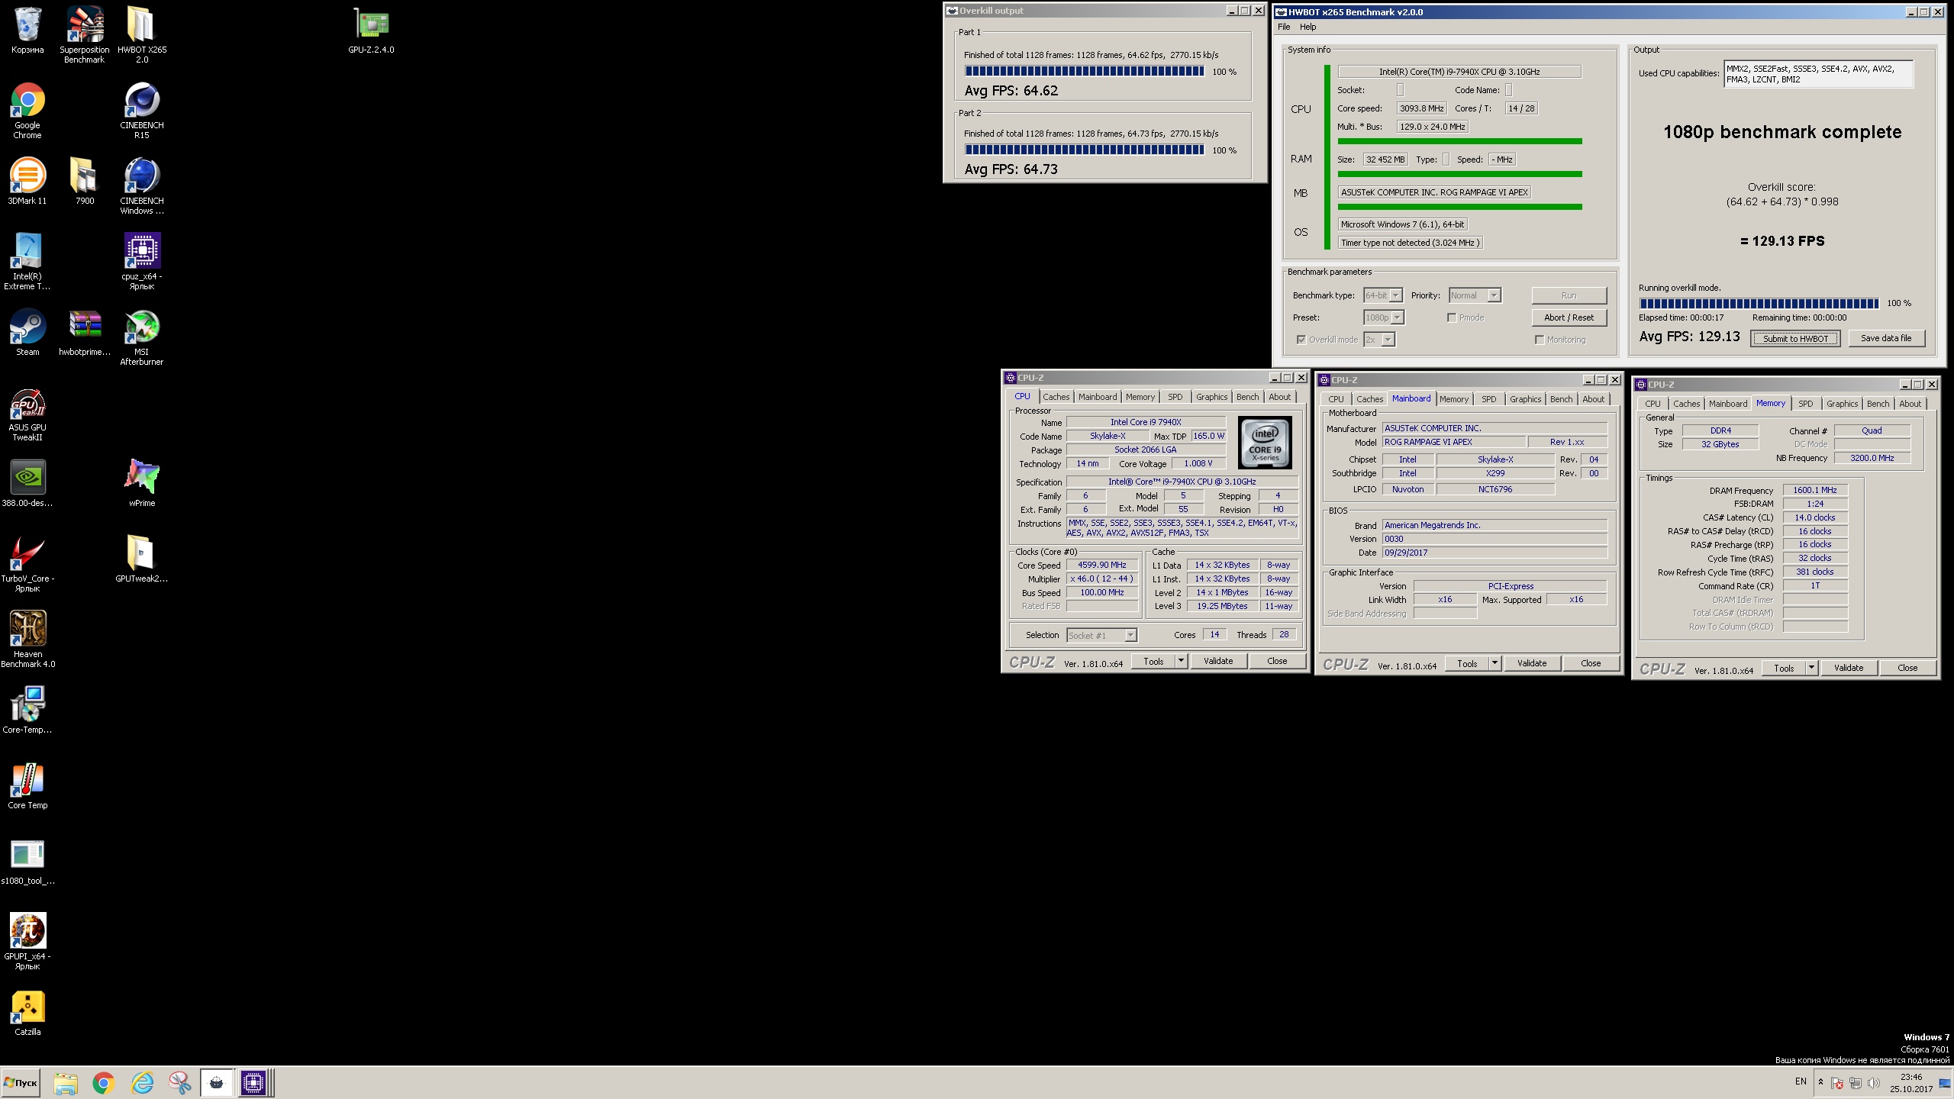Click Tools button in CPU-Z Mainboard window

[1467, 663]
